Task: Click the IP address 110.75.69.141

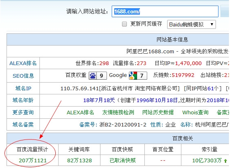Action: pos(80,89)
